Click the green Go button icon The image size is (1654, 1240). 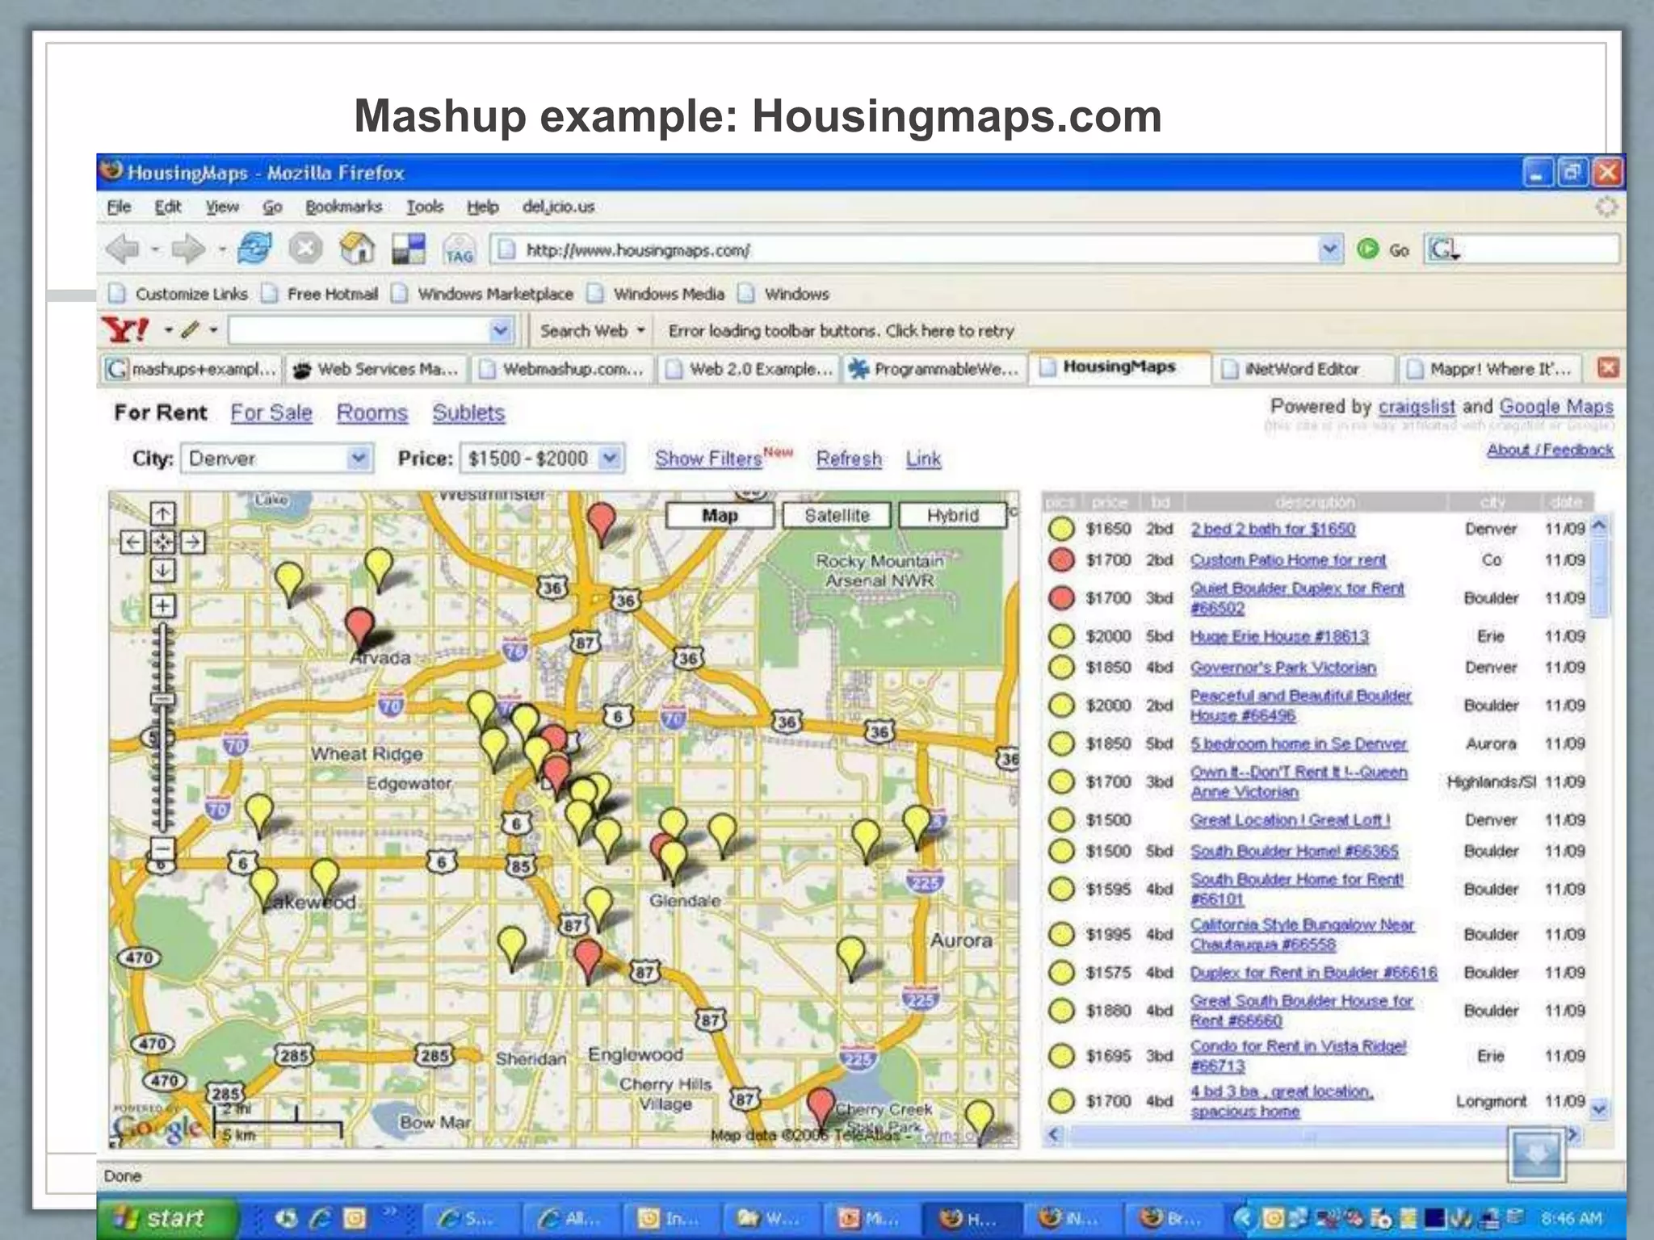pyautogui.click(x=1368, y=249)
